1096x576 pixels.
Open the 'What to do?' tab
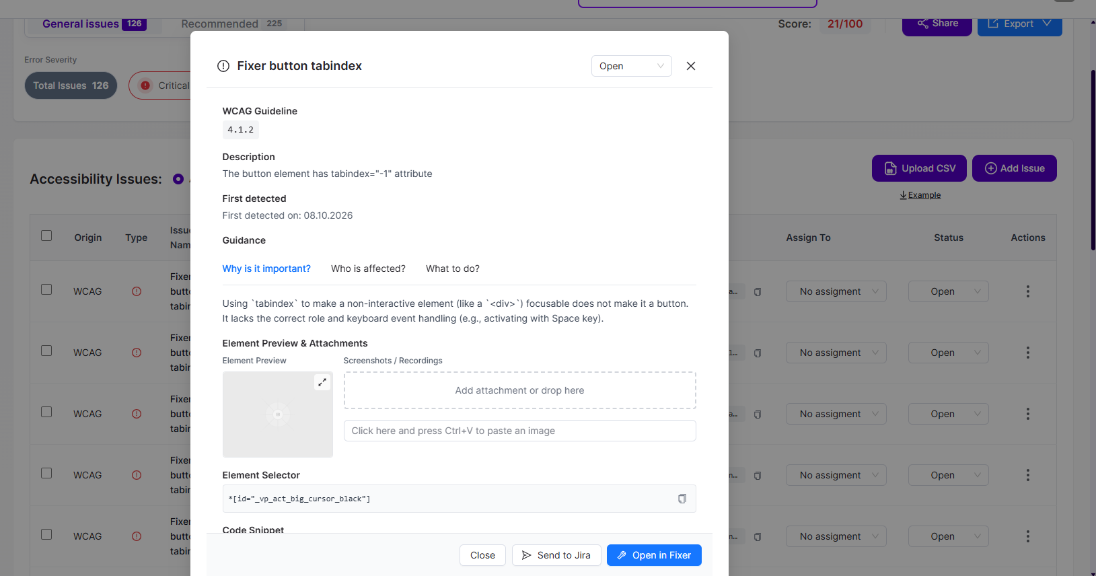(x=453, y=268)
